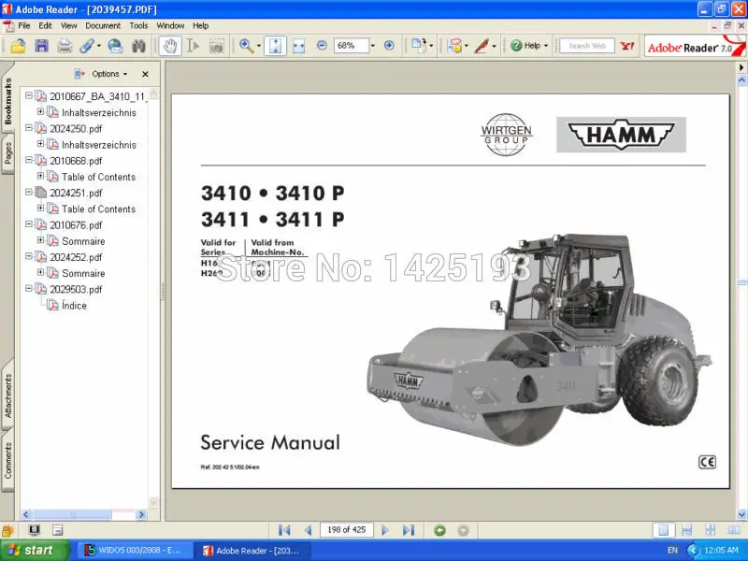Switch to WIDOS 003/2008 taskbar window
Screen dimensions: 748x561
click(x=135, y=551)
